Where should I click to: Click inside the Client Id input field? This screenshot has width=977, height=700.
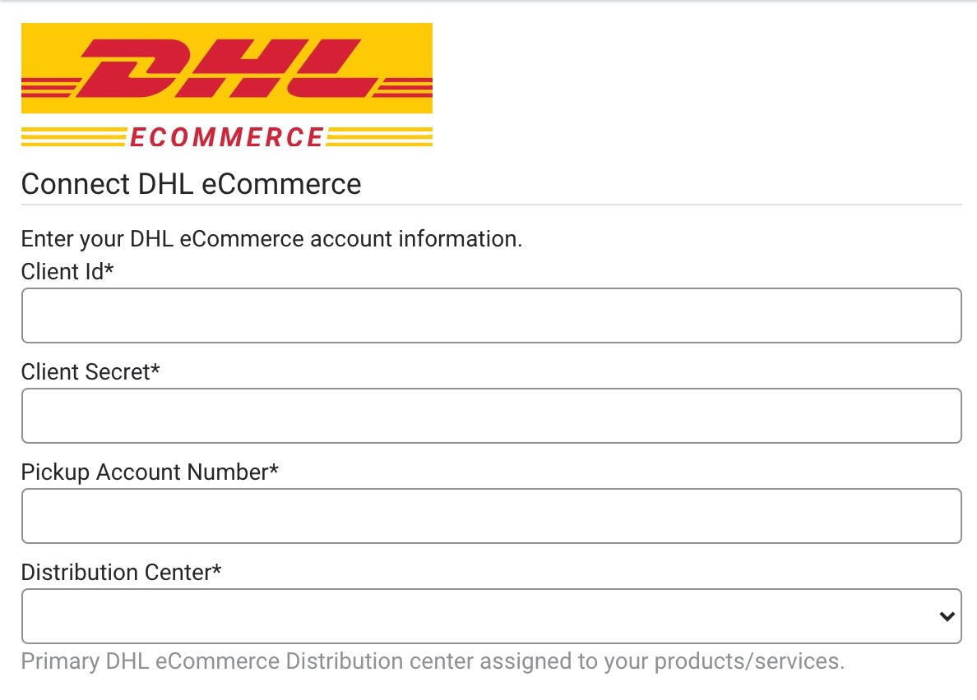pyautogui.click(x=491, y=315)
